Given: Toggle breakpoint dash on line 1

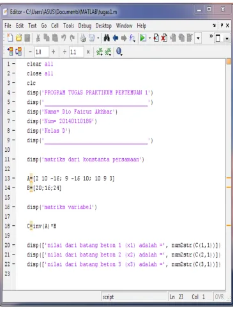Looking at the screenshot, I should coord(13,64).
